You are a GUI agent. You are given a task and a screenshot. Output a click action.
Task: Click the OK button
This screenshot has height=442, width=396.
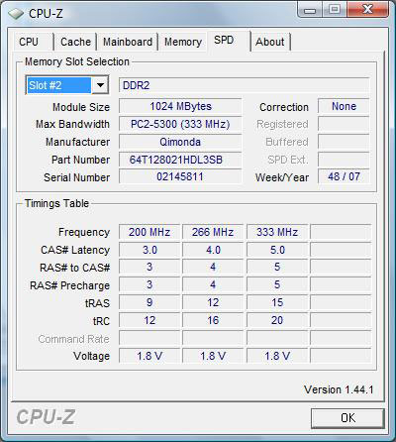coord(347,418)
